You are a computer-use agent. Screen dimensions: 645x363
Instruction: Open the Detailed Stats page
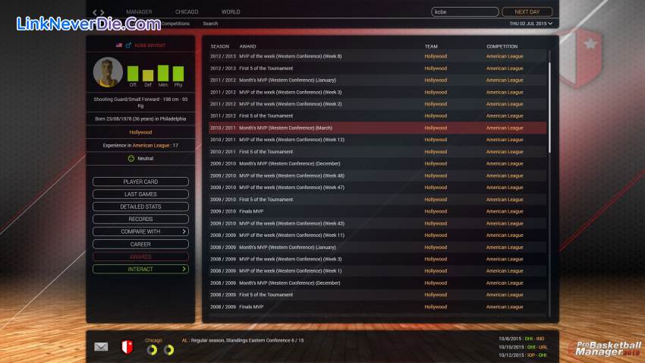140,207
